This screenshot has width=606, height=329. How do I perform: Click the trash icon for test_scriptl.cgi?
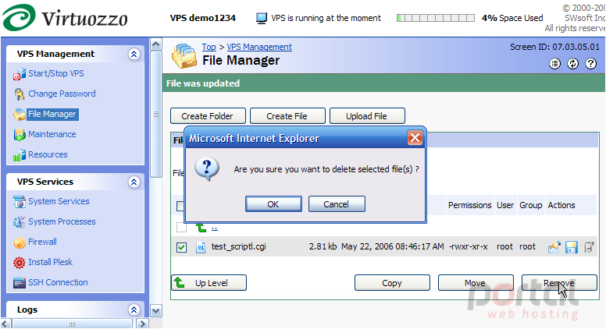589,247
